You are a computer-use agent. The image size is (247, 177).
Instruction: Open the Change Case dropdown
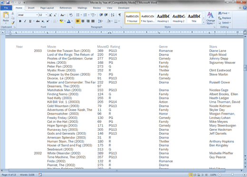tap(63, 15)
